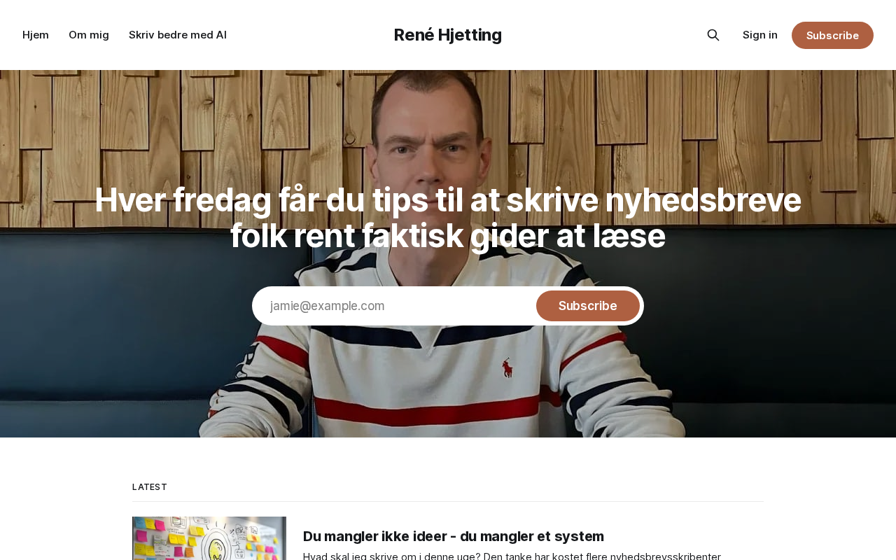Click the post excerpt starting Hvad skal

pyautogui.click(x=512, y=556)
